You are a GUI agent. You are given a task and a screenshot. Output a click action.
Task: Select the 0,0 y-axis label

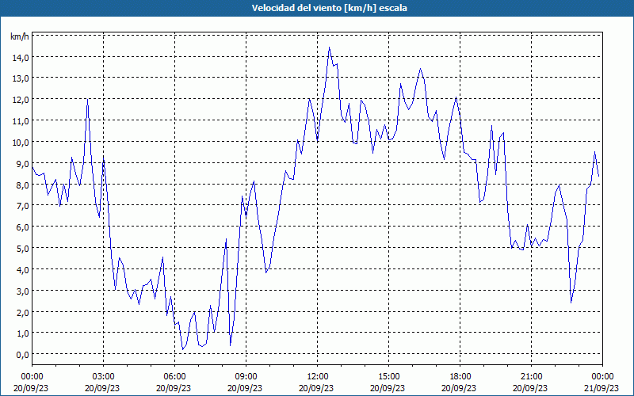tap(22, 355)
